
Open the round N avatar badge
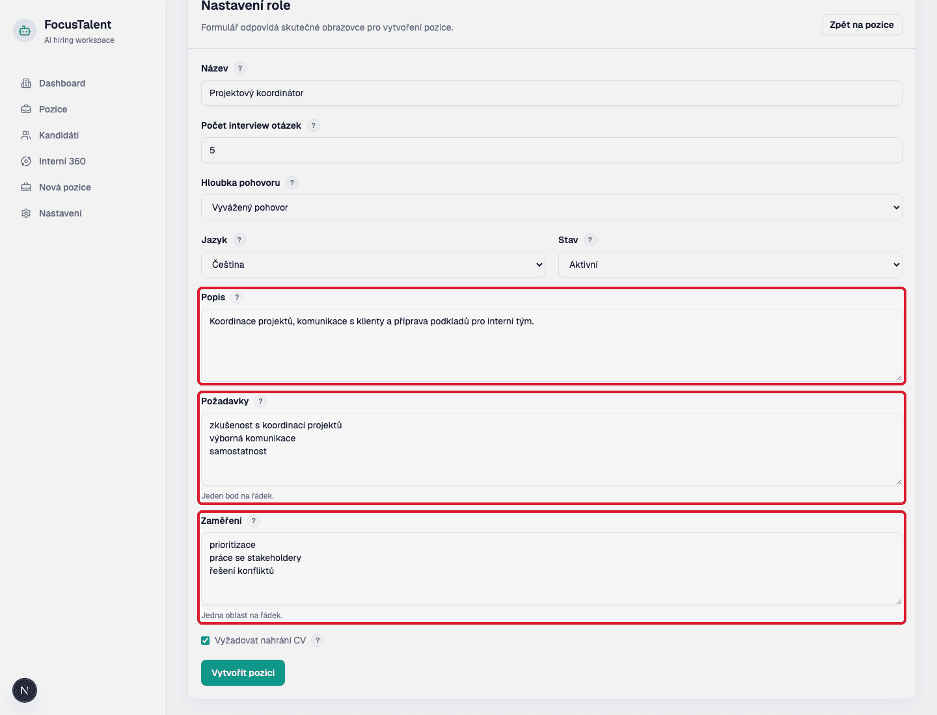pos(25,690)
